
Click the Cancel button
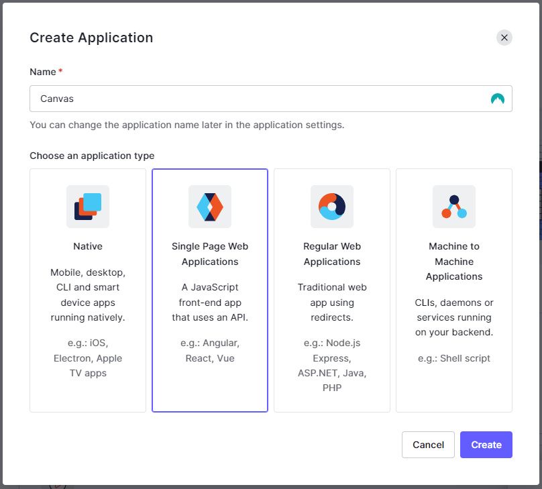[x=428, y=445]
